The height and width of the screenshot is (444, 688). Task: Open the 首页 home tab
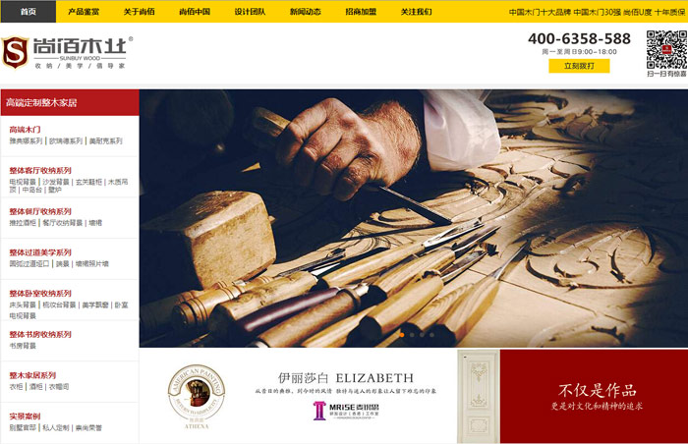[x=29, y=12]
